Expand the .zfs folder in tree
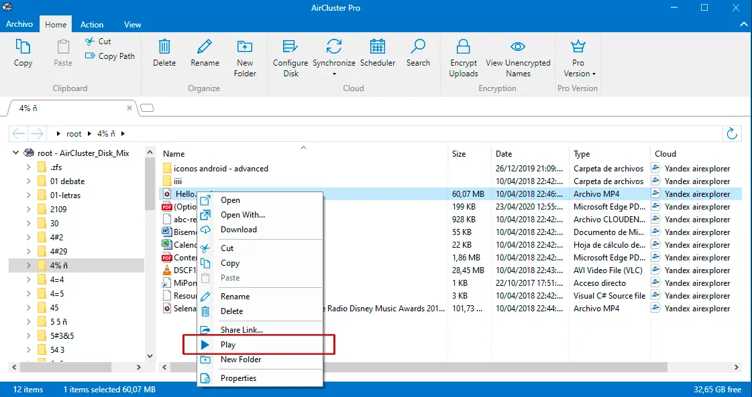 click(28, 167)
